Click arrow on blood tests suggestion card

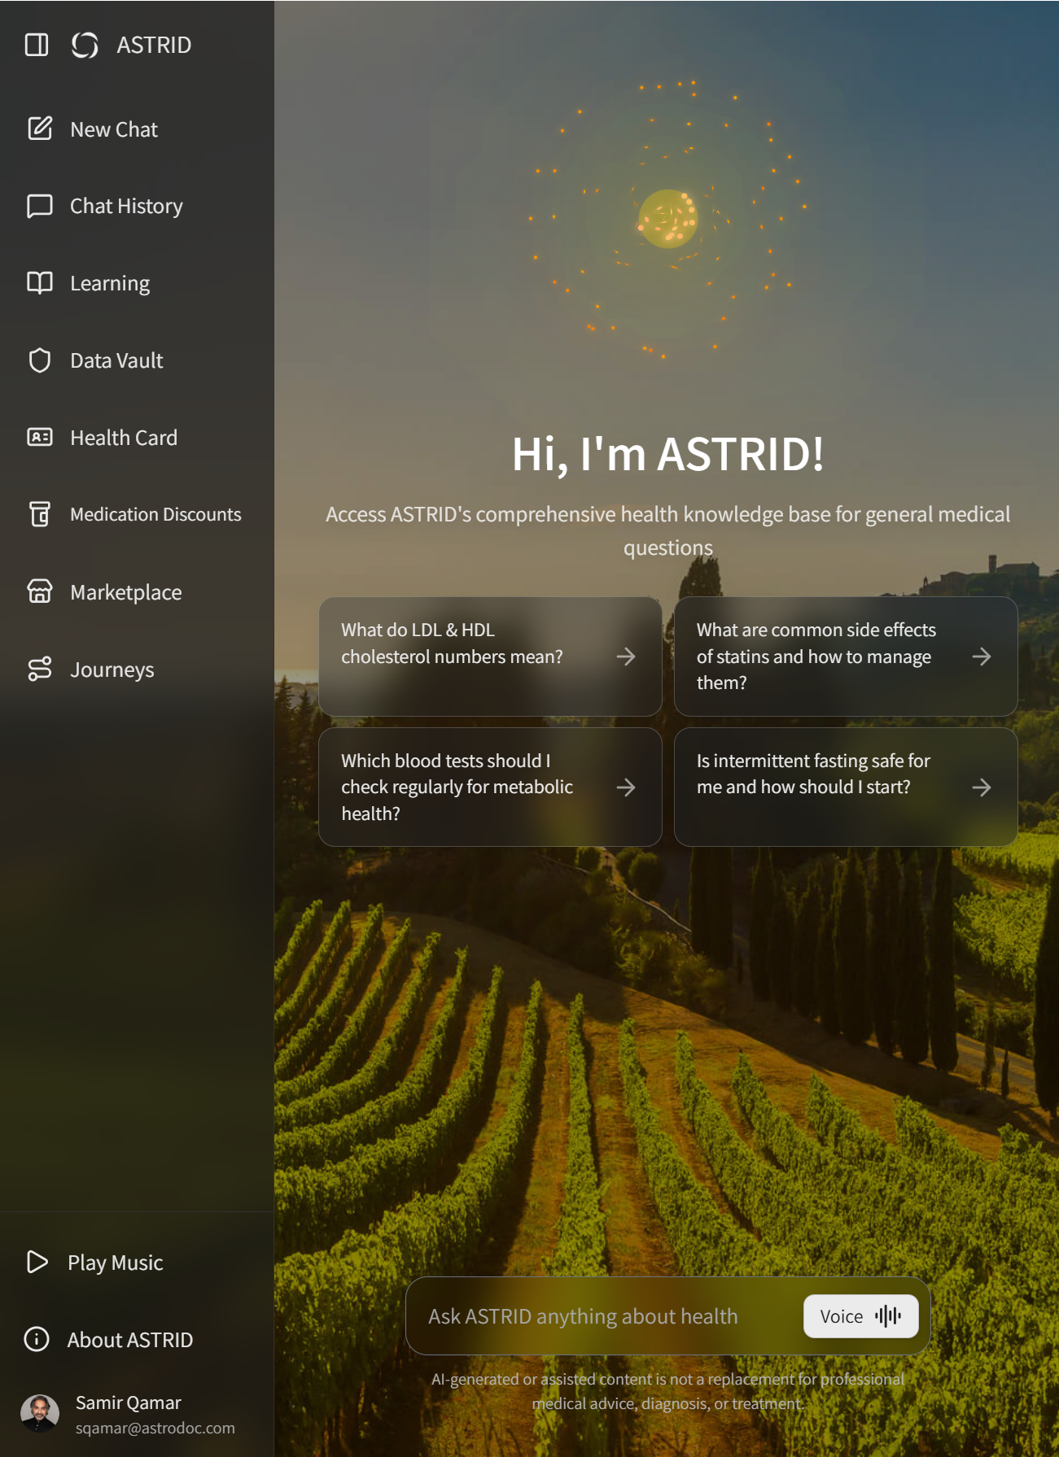pyautogui.click(x=626, y=787)
